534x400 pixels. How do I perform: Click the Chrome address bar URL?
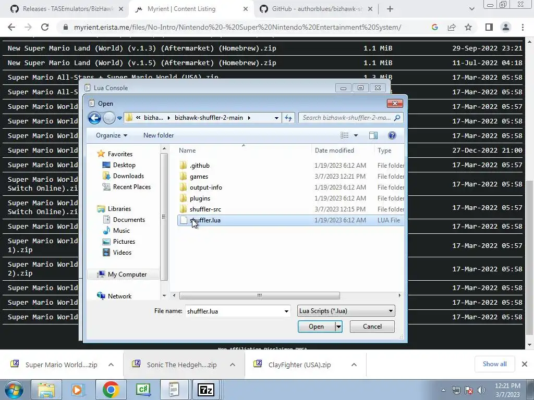pyautogui.click(x=237, y=27)
